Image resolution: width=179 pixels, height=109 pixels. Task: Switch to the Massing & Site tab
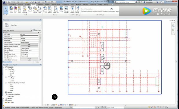[x=56, y=5]
